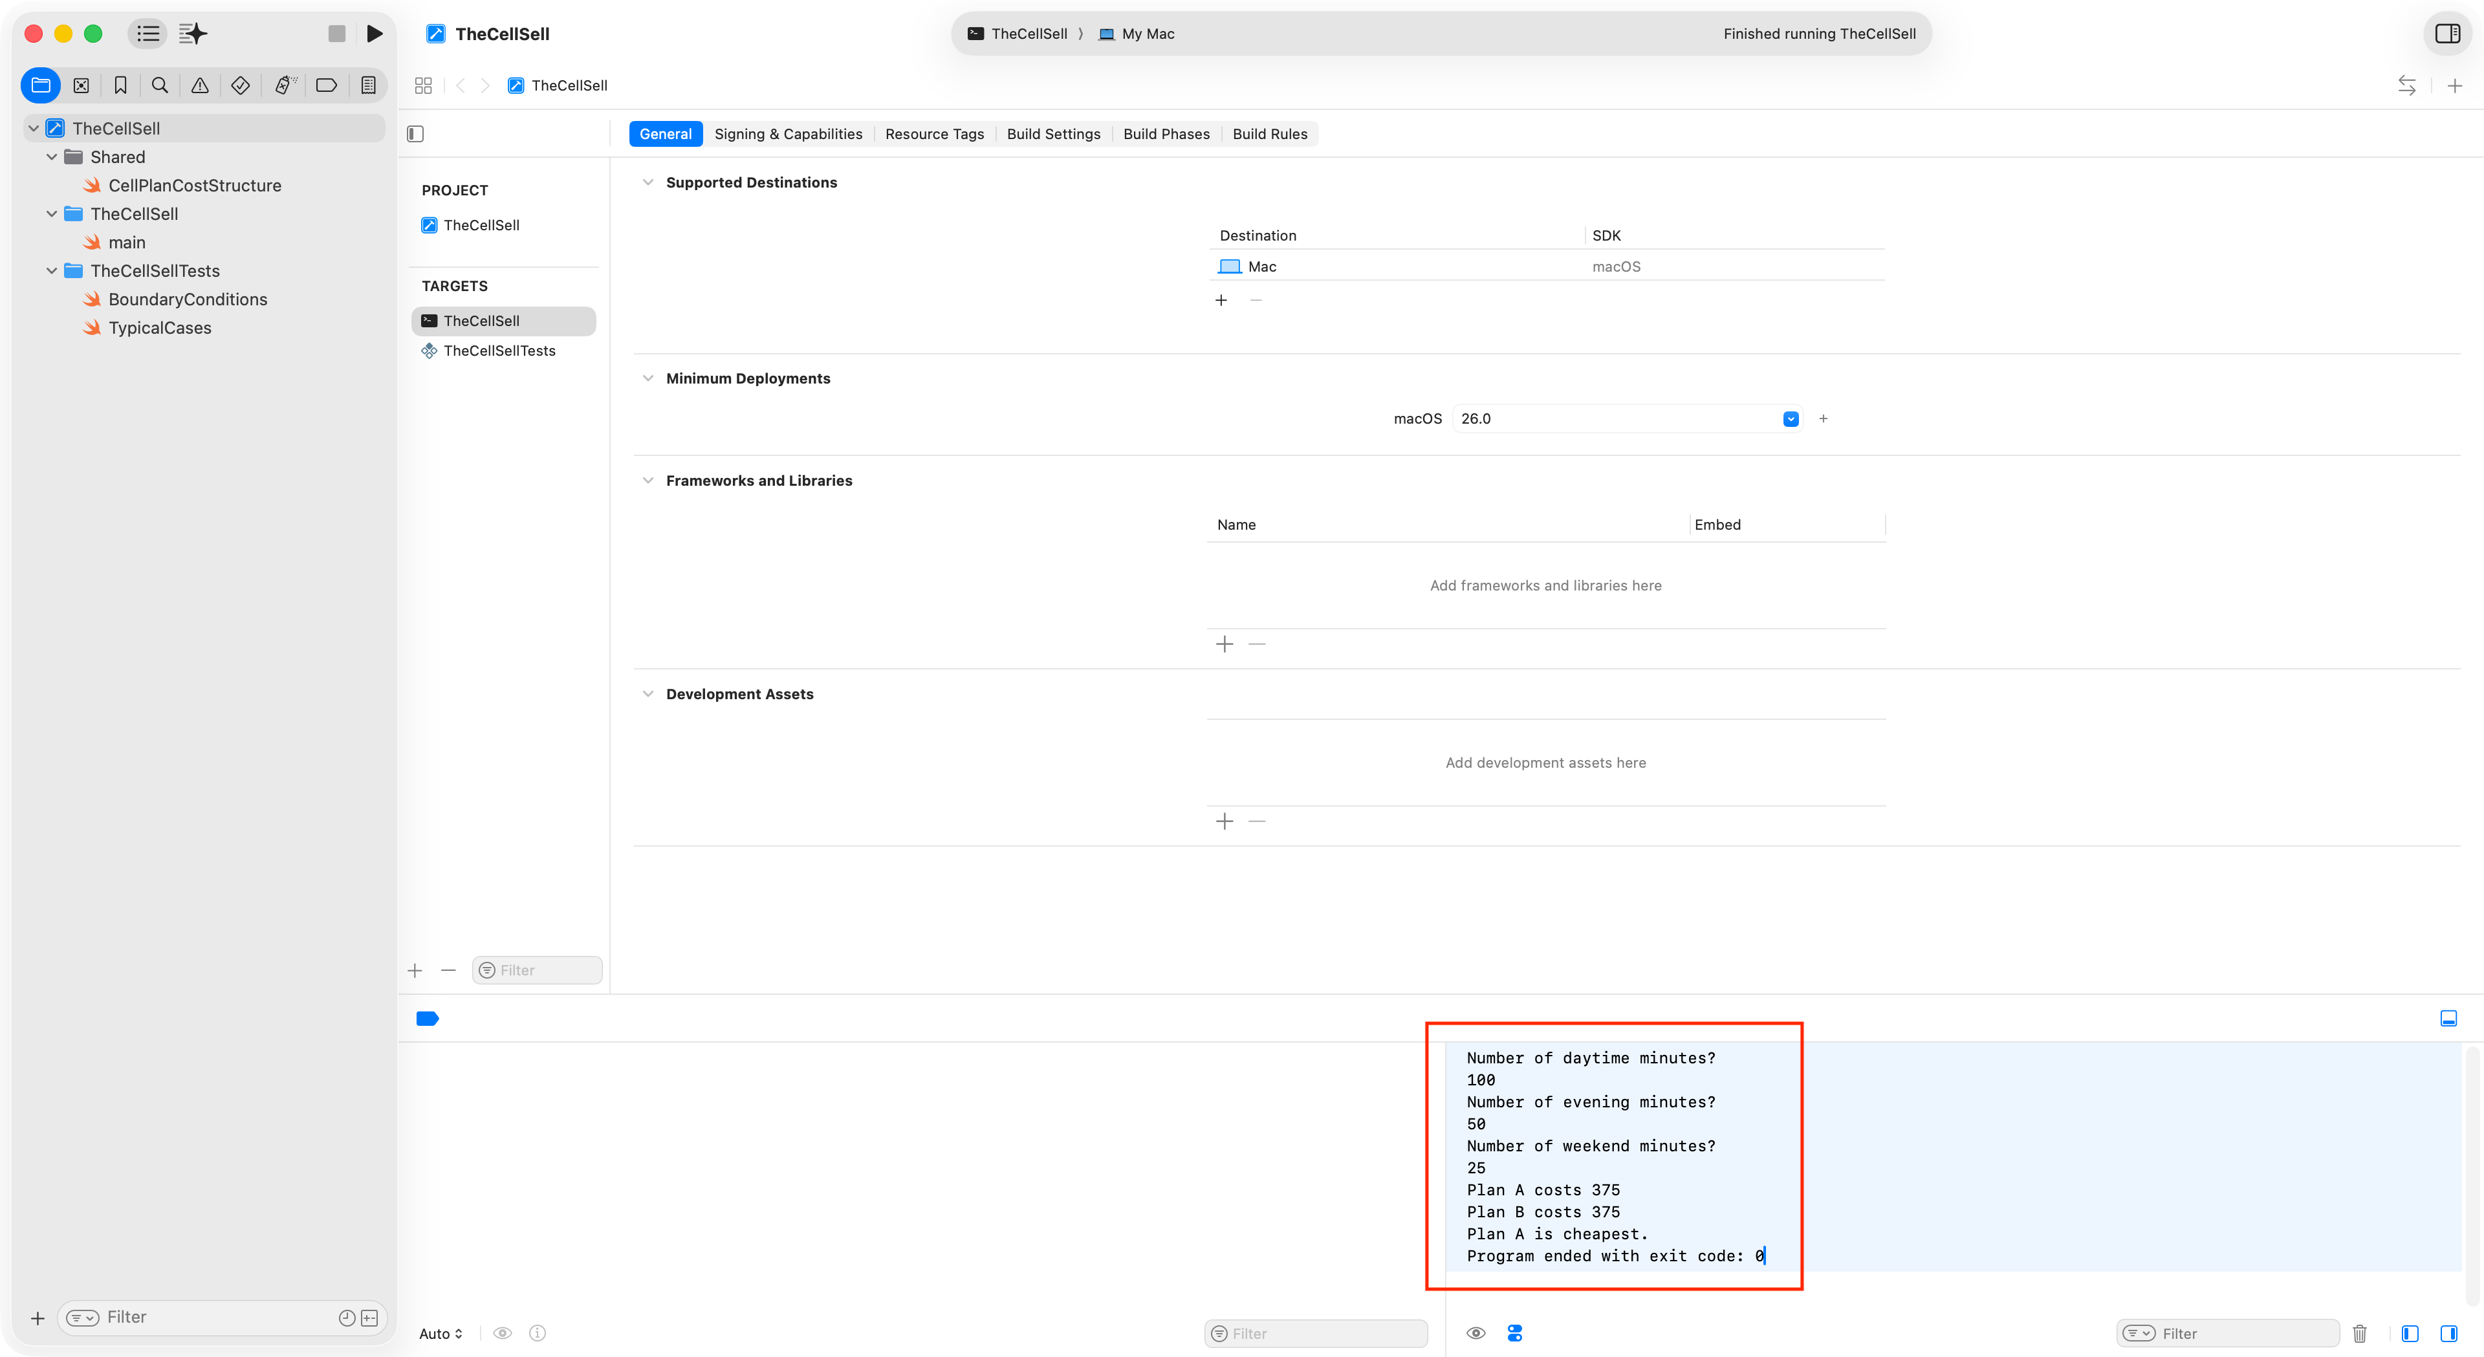The width and height of the screenshot is (2484, 1357).
Task: Collapse the Shared folder
Action: pos(52,157)
